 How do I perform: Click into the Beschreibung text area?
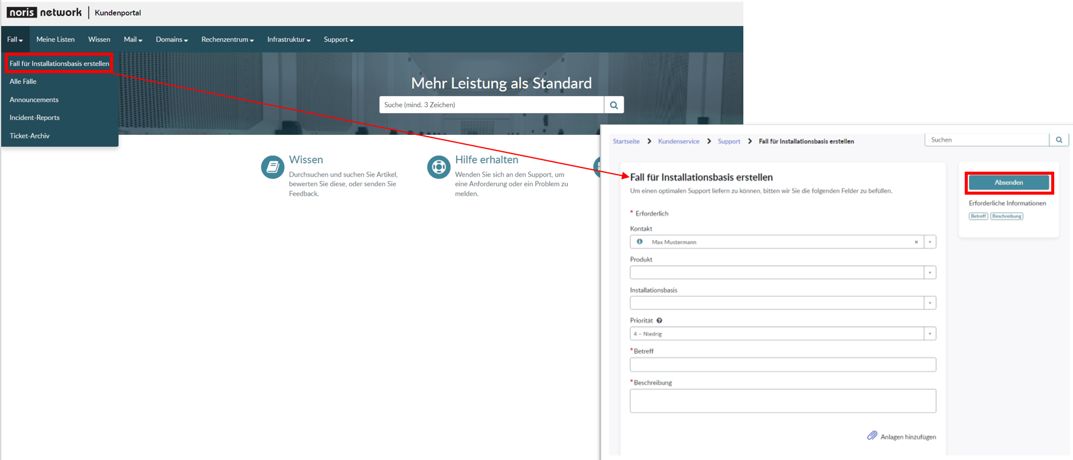pyautogui.click(x=783, y=401)
